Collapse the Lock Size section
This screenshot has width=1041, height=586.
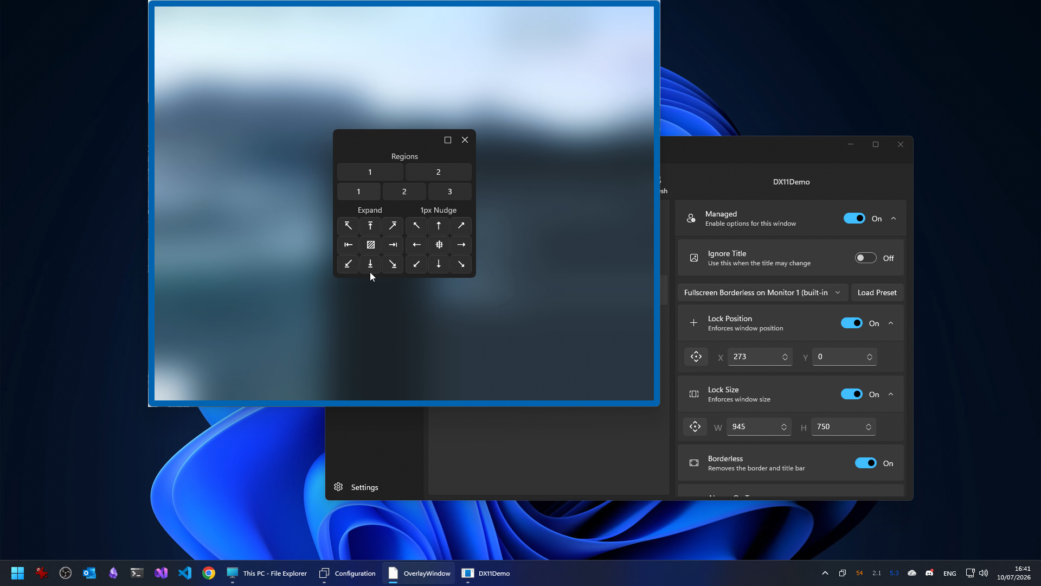[x=891, y=394]
